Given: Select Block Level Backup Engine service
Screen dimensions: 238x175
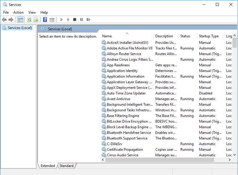Looking at the screenshot, I should click(167, 127).
